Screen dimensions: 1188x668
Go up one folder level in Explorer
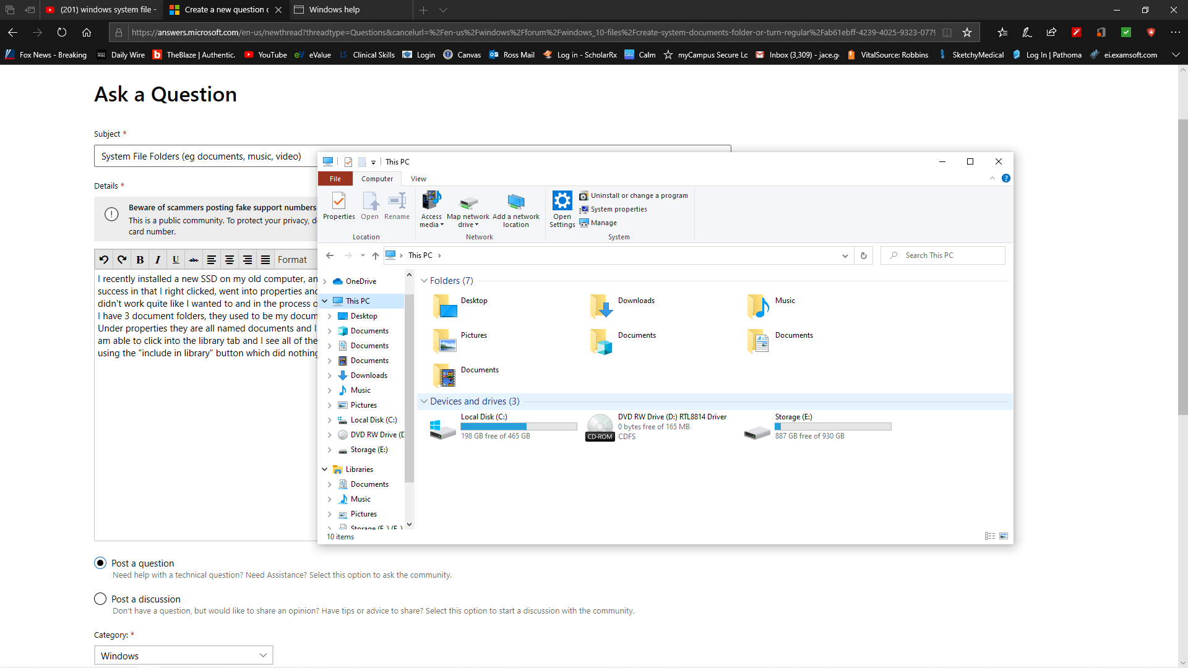tap(376, 255)
